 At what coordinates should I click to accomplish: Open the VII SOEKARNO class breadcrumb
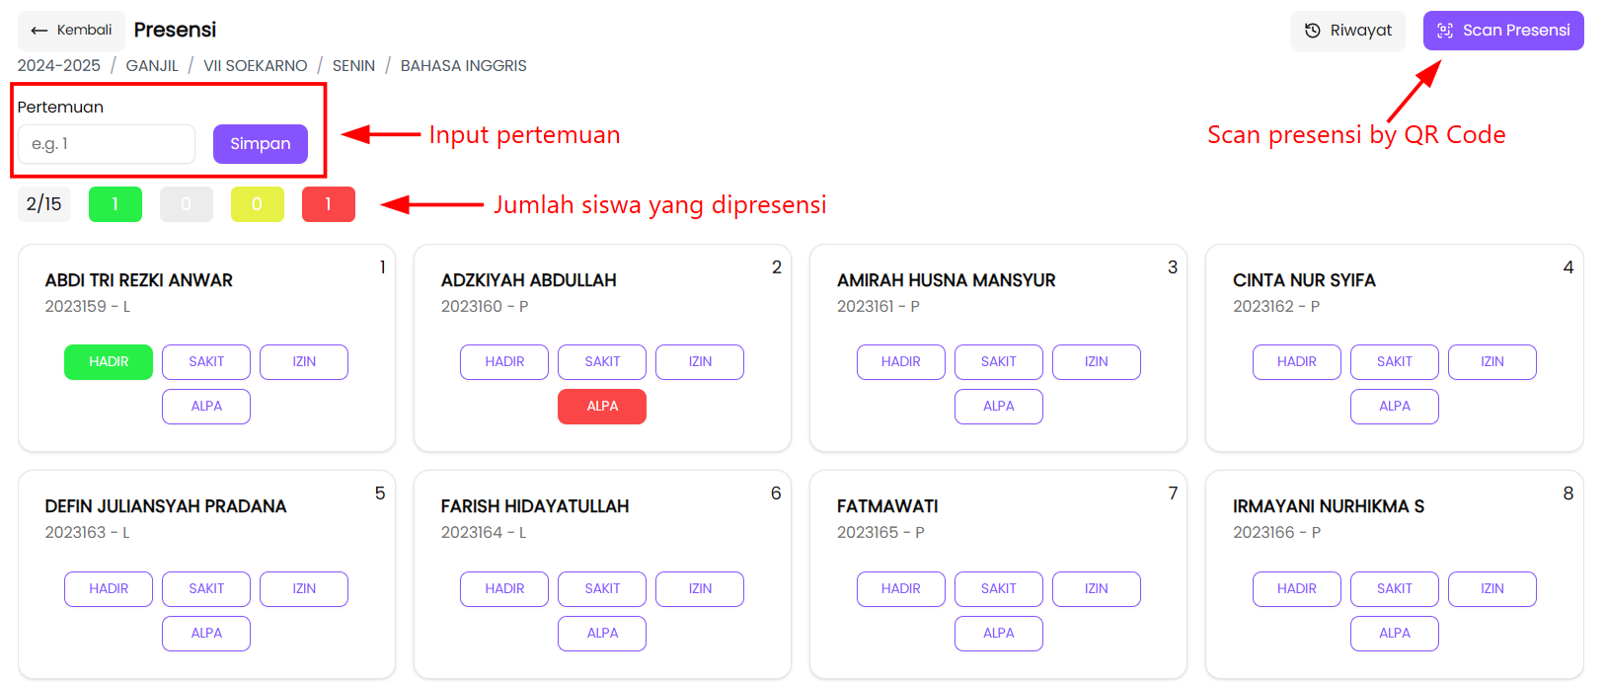tap(255, 65)
